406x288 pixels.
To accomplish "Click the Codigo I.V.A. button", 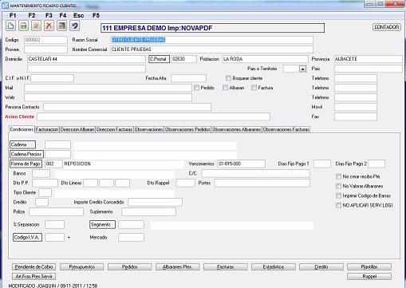I will pyautogui.click(x=27, y=237).
